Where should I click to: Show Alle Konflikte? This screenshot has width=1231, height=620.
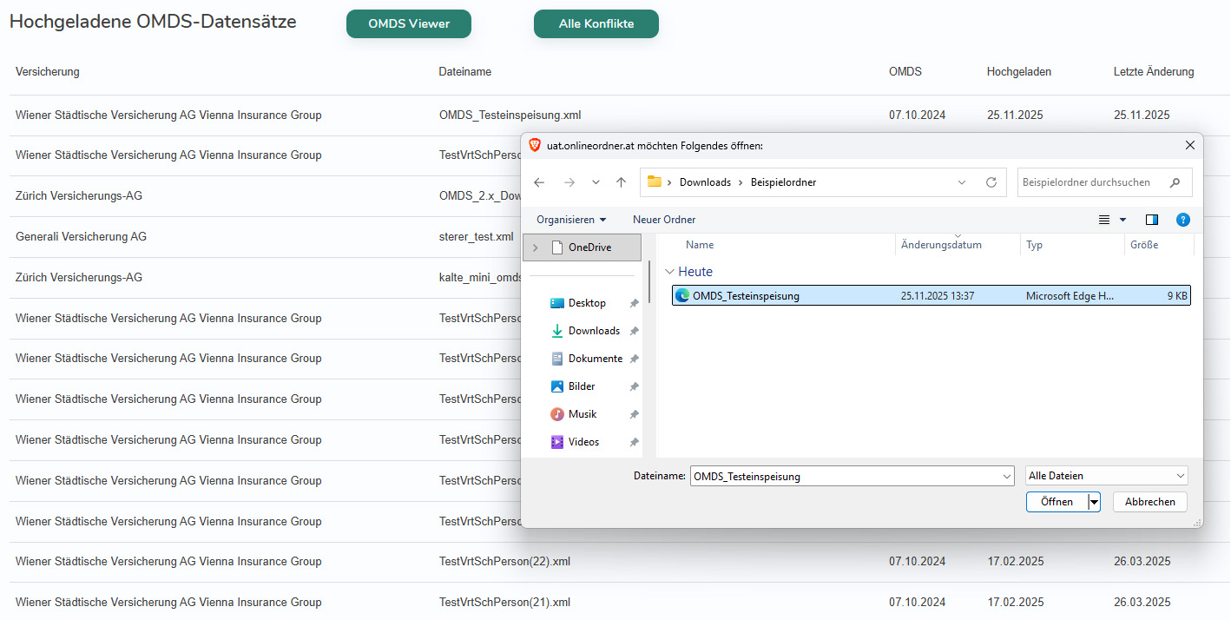coord(596,24)
